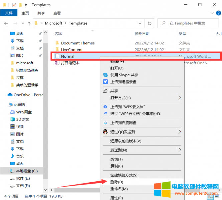Screen dimensions: 222x200
Task: Select 此电脑 in navigation pane
Action: point(19,105)
